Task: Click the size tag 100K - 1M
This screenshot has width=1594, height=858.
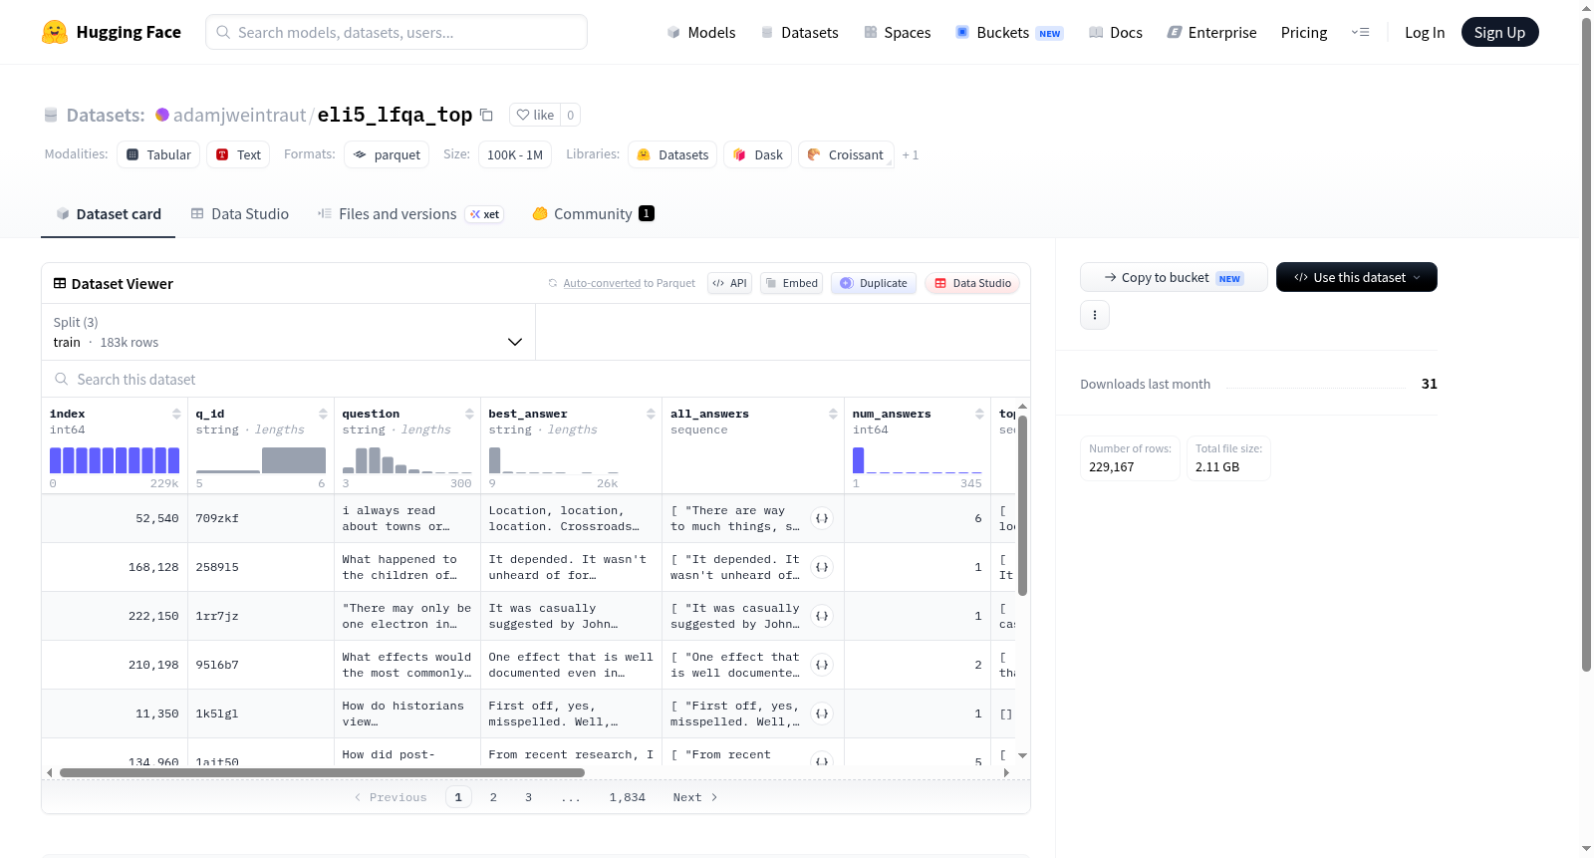Action: coord(515,154)
